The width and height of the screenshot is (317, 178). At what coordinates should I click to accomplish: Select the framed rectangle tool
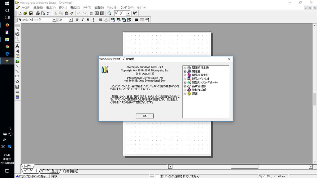[x=17, y=87]
